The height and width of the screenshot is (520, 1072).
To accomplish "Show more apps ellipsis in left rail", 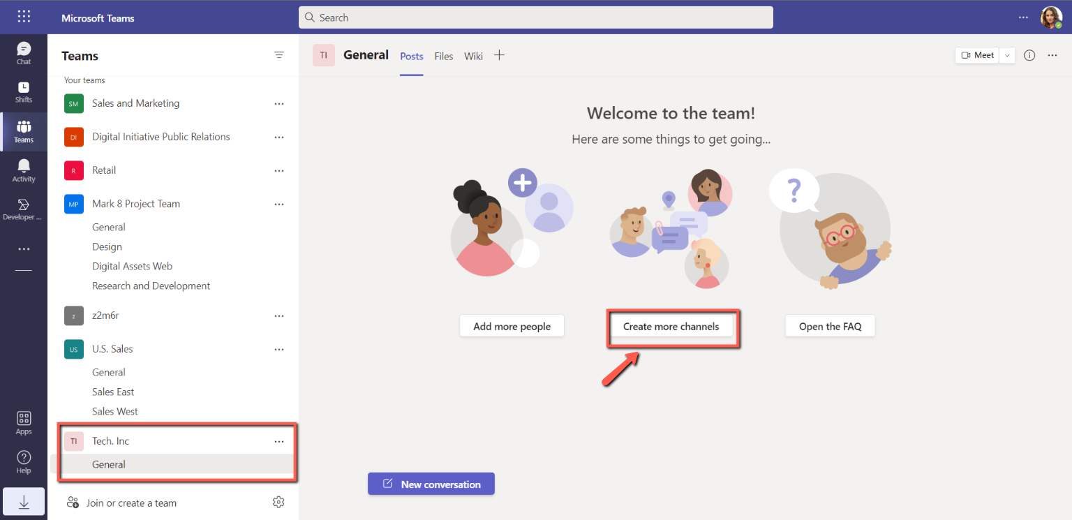I will pos(24,249).
